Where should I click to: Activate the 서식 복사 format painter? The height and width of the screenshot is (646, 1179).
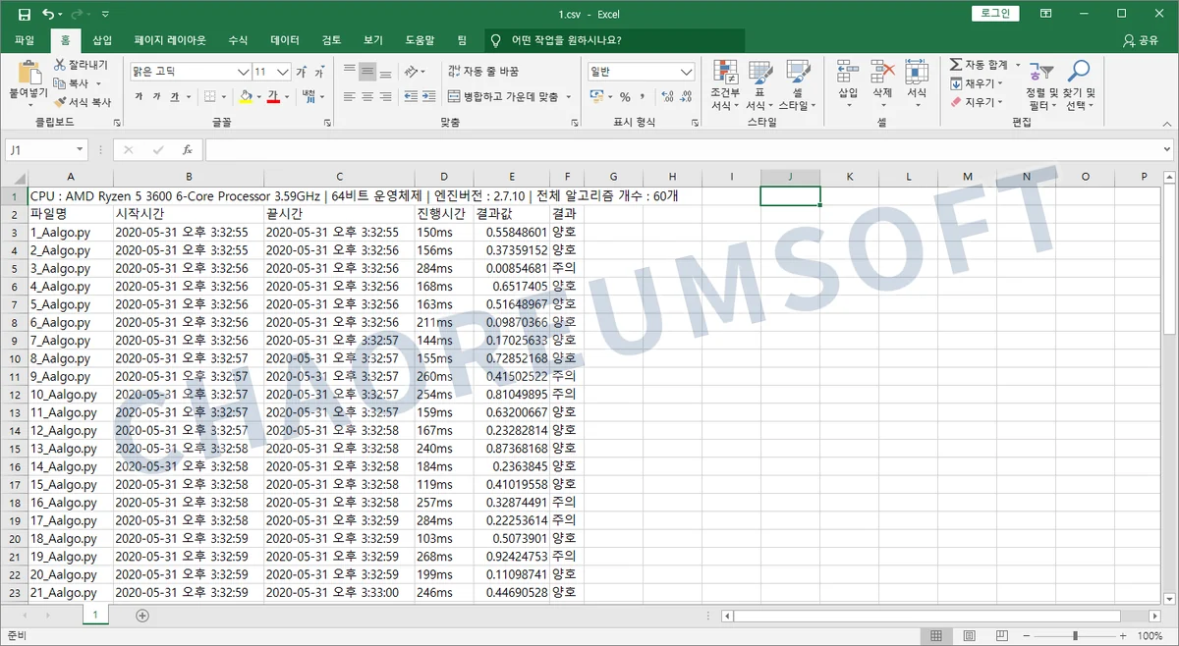[x=83, y=101]
